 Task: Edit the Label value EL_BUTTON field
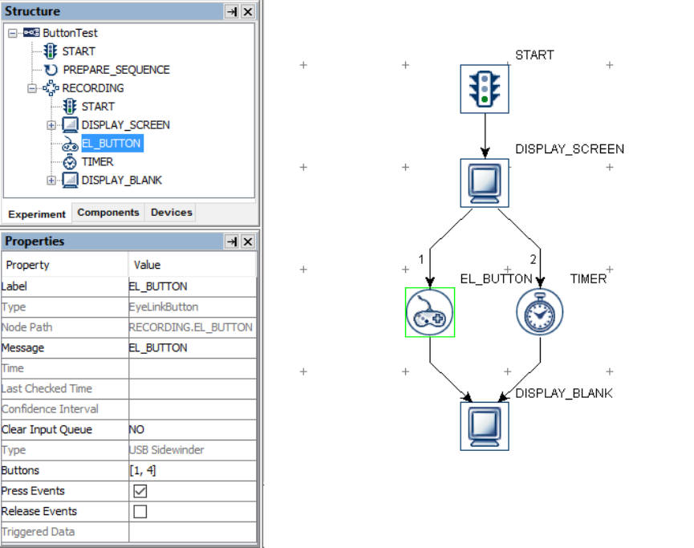tap(193, 286)
